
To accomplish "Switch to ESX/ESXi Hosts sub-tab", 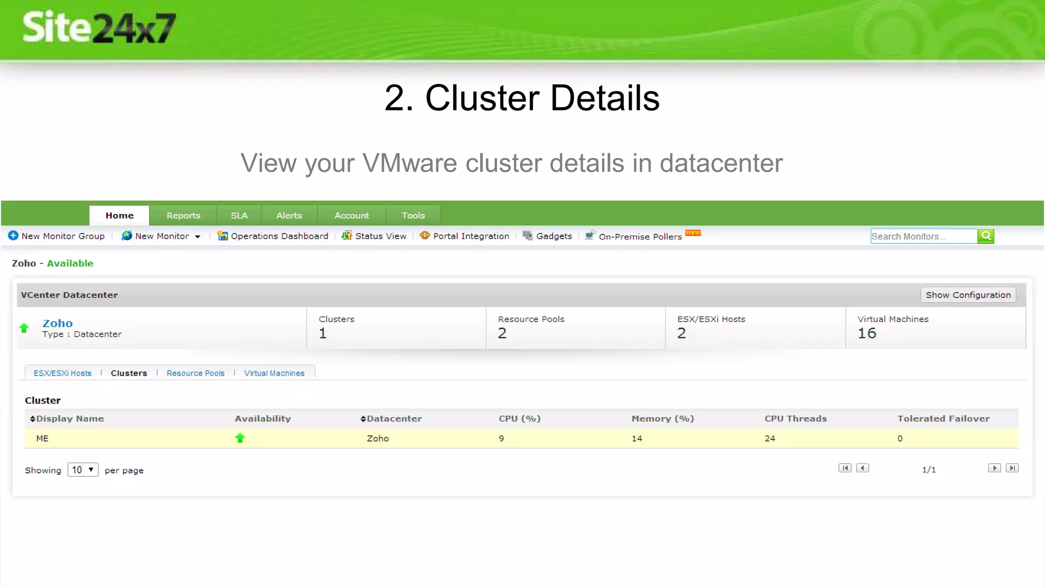I will click(63, 373).
